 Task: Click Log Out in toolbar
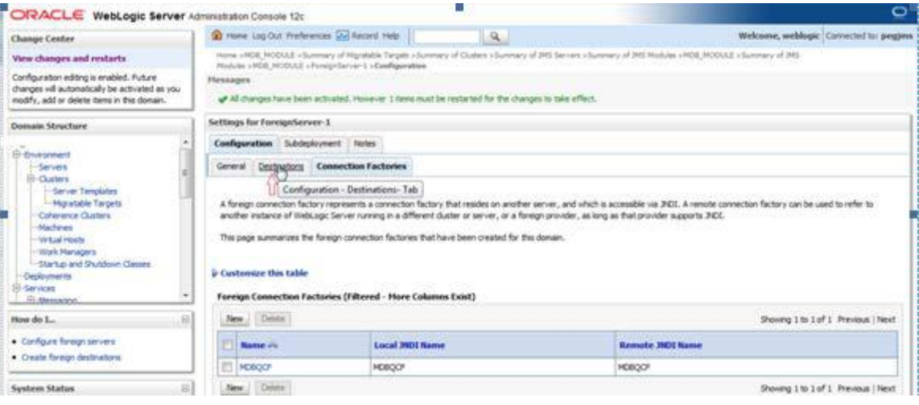pos(267,35)
